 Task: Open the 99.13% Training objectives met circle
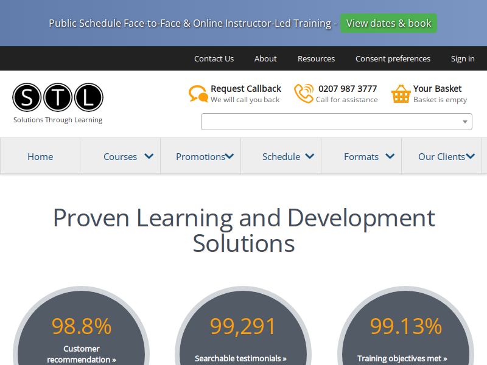(405, 325)
